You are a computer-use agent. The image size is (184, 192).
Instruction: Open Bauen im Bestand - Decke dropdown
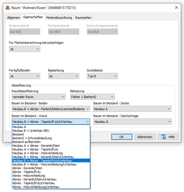pos(132,109)
